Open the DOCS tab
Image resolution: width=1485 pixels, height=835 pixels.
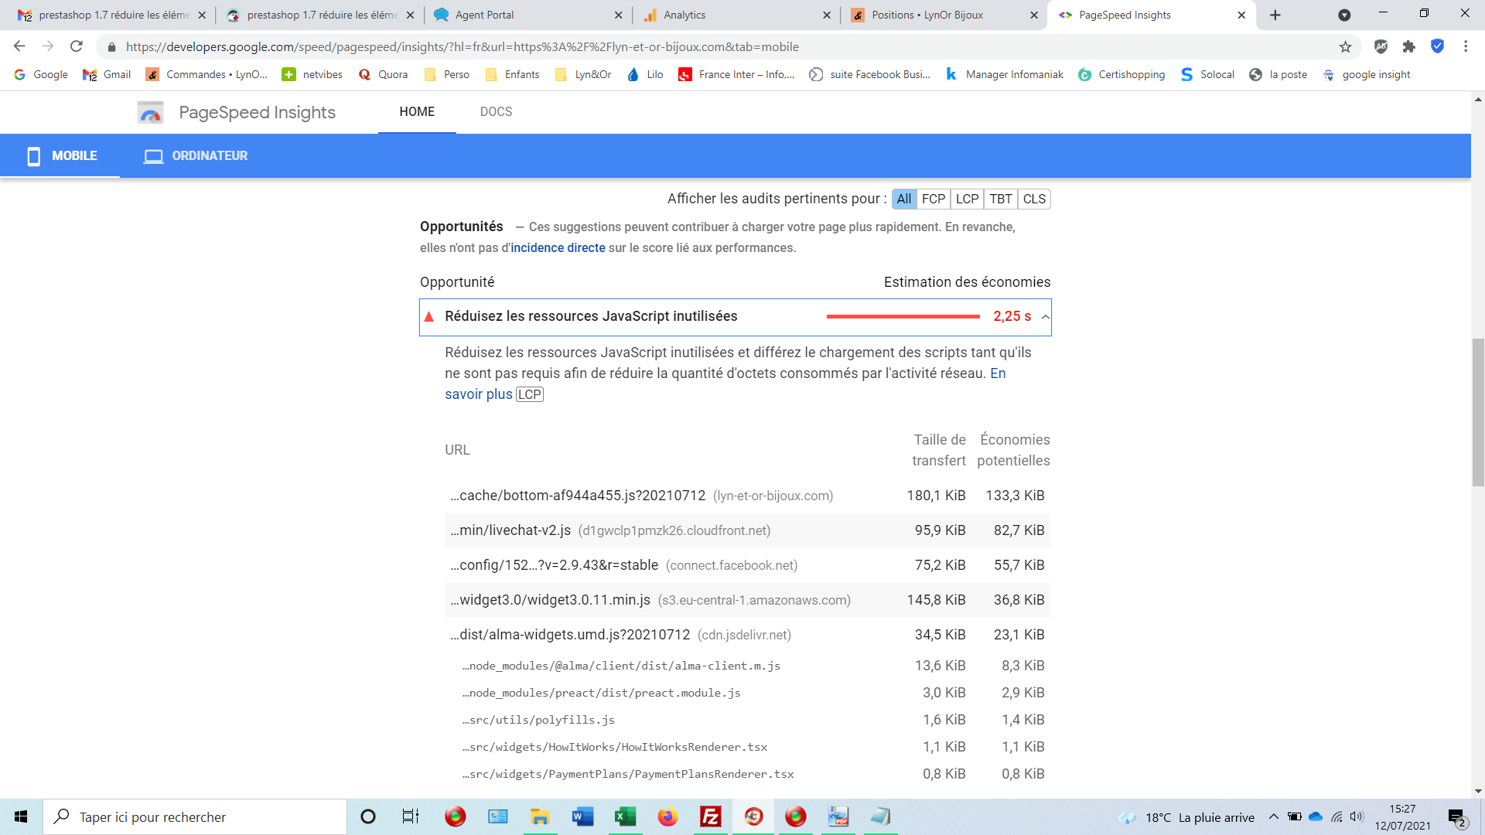coord(496,112)
